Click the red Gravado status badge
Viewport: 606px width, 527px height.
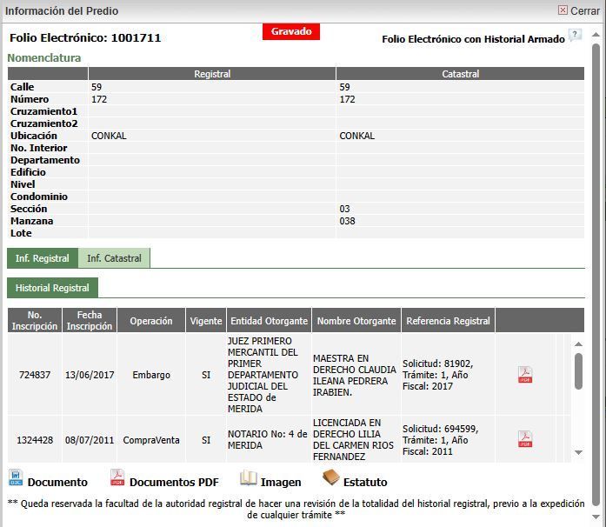click(291, 31)
